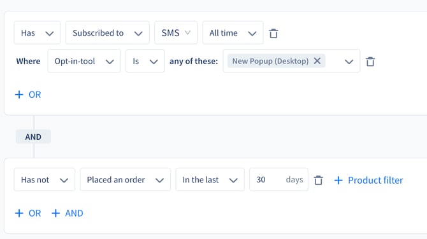This screenshot has height=239, width=427.
Task: Open the Subscribed to dropdown
Action: pos(107,33)
